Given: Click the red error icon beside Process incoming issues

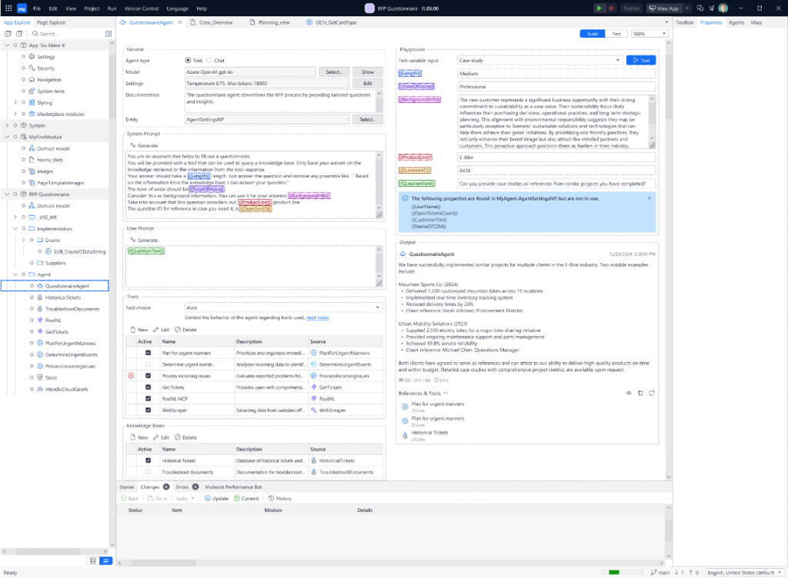Looking at the screenshot, I should tap(131, 376).
